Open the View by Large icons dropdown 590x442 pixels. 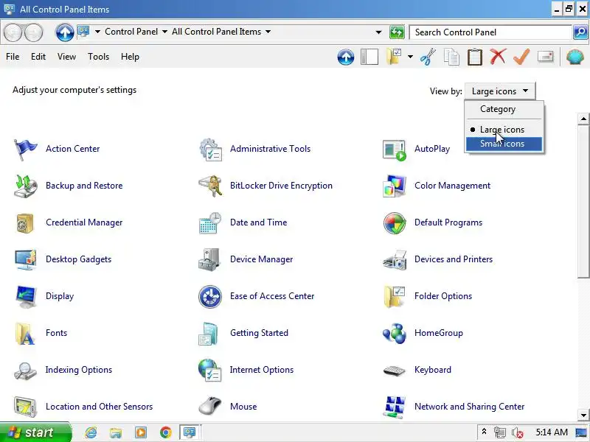(x=500, y=91)
